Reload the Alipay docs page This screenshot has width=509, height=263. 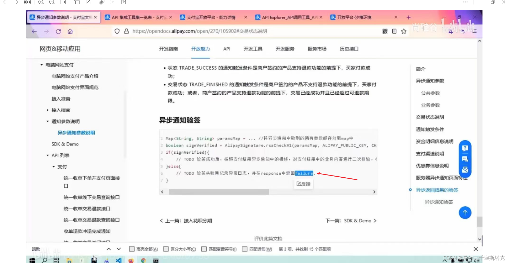pos(58,31)
